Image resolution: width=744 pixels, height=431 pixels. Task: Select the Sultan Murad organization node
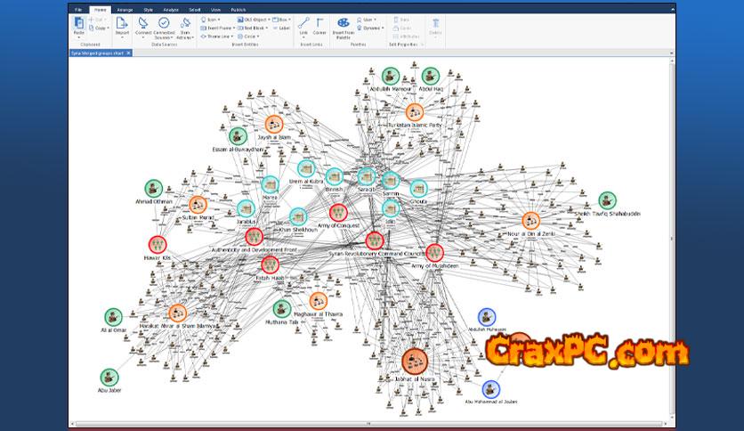click(198, 205)
